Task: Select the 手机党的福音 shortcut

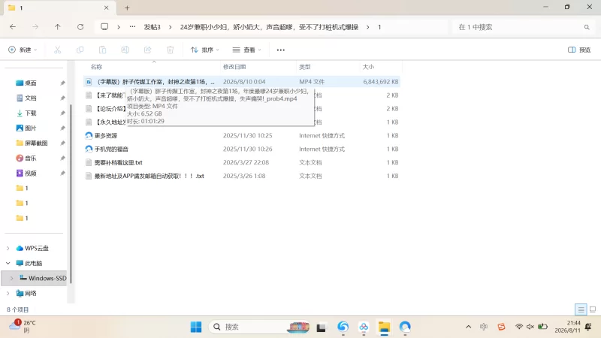Action: click(111, 149)
